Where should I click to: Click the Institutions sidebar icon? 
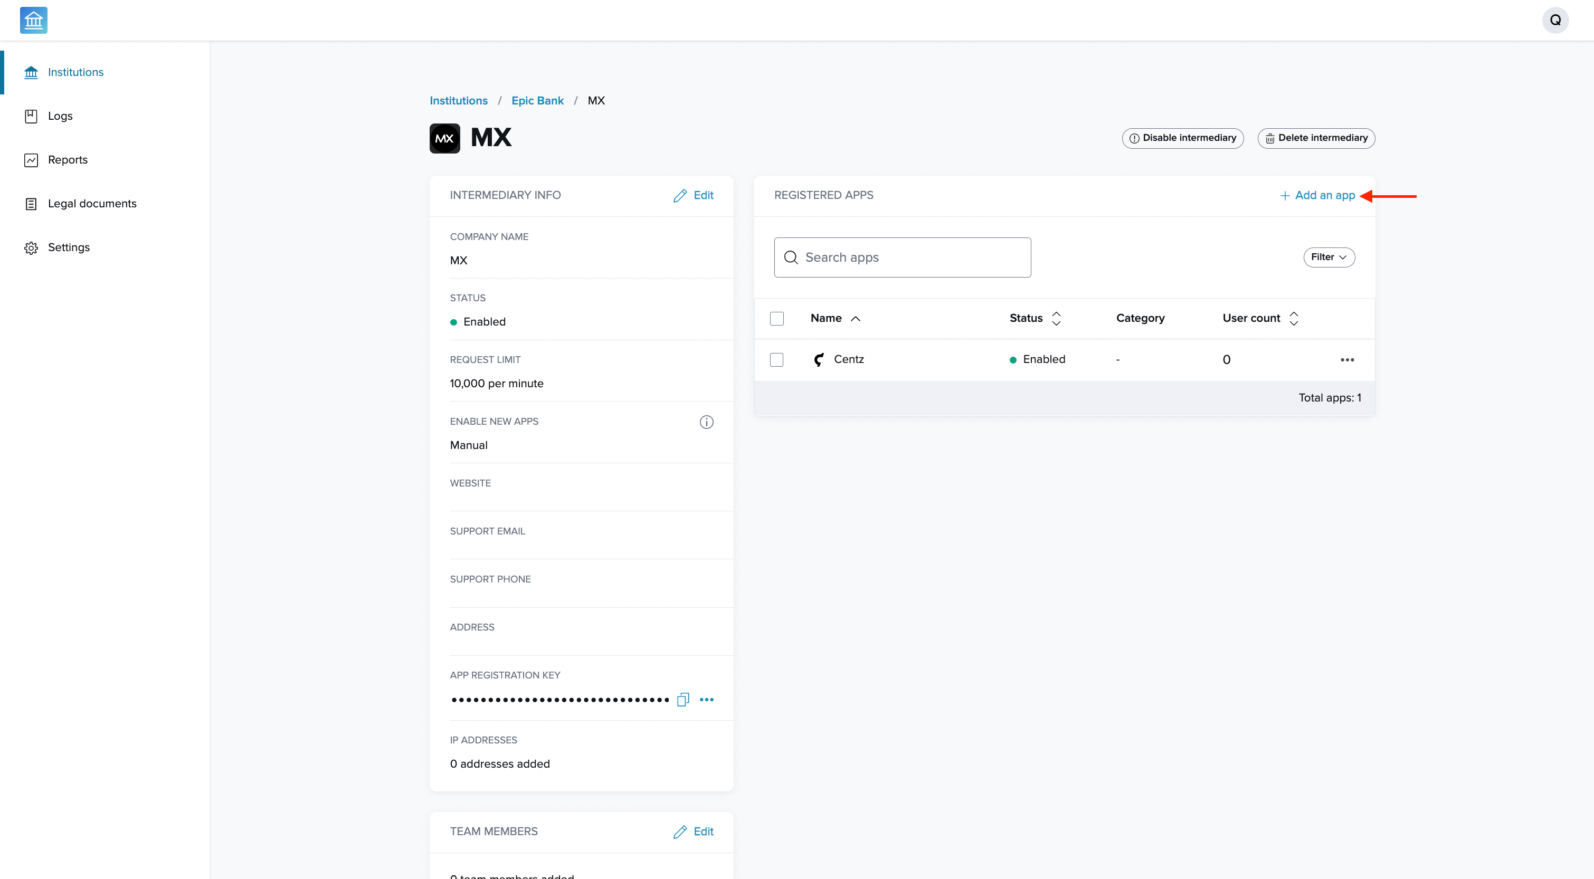tap(31, 72)
